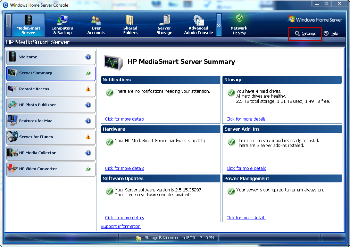Select Server Summary in the sidebar
The height and width of the screenshot is (247, 350).
51,73
